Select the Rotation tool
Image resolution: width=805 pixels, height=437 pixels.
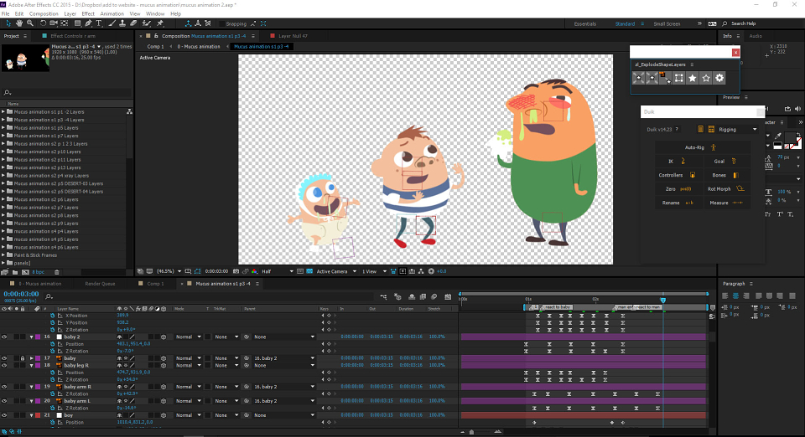click(43, 23)
